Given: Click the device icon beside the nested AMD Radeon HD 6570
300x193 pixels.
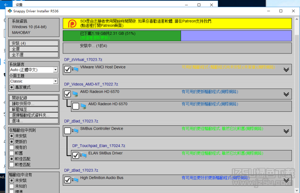Looking at the screenshot, I should [83, 106].
